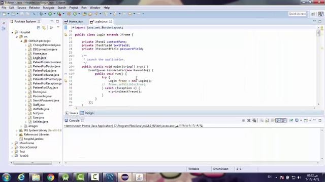
Task: Remove launch with the Console X icon
Action: tap(249, 120)
